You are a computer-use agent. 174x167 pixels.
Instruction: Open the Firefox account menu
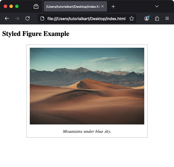[x=147, y=18]
